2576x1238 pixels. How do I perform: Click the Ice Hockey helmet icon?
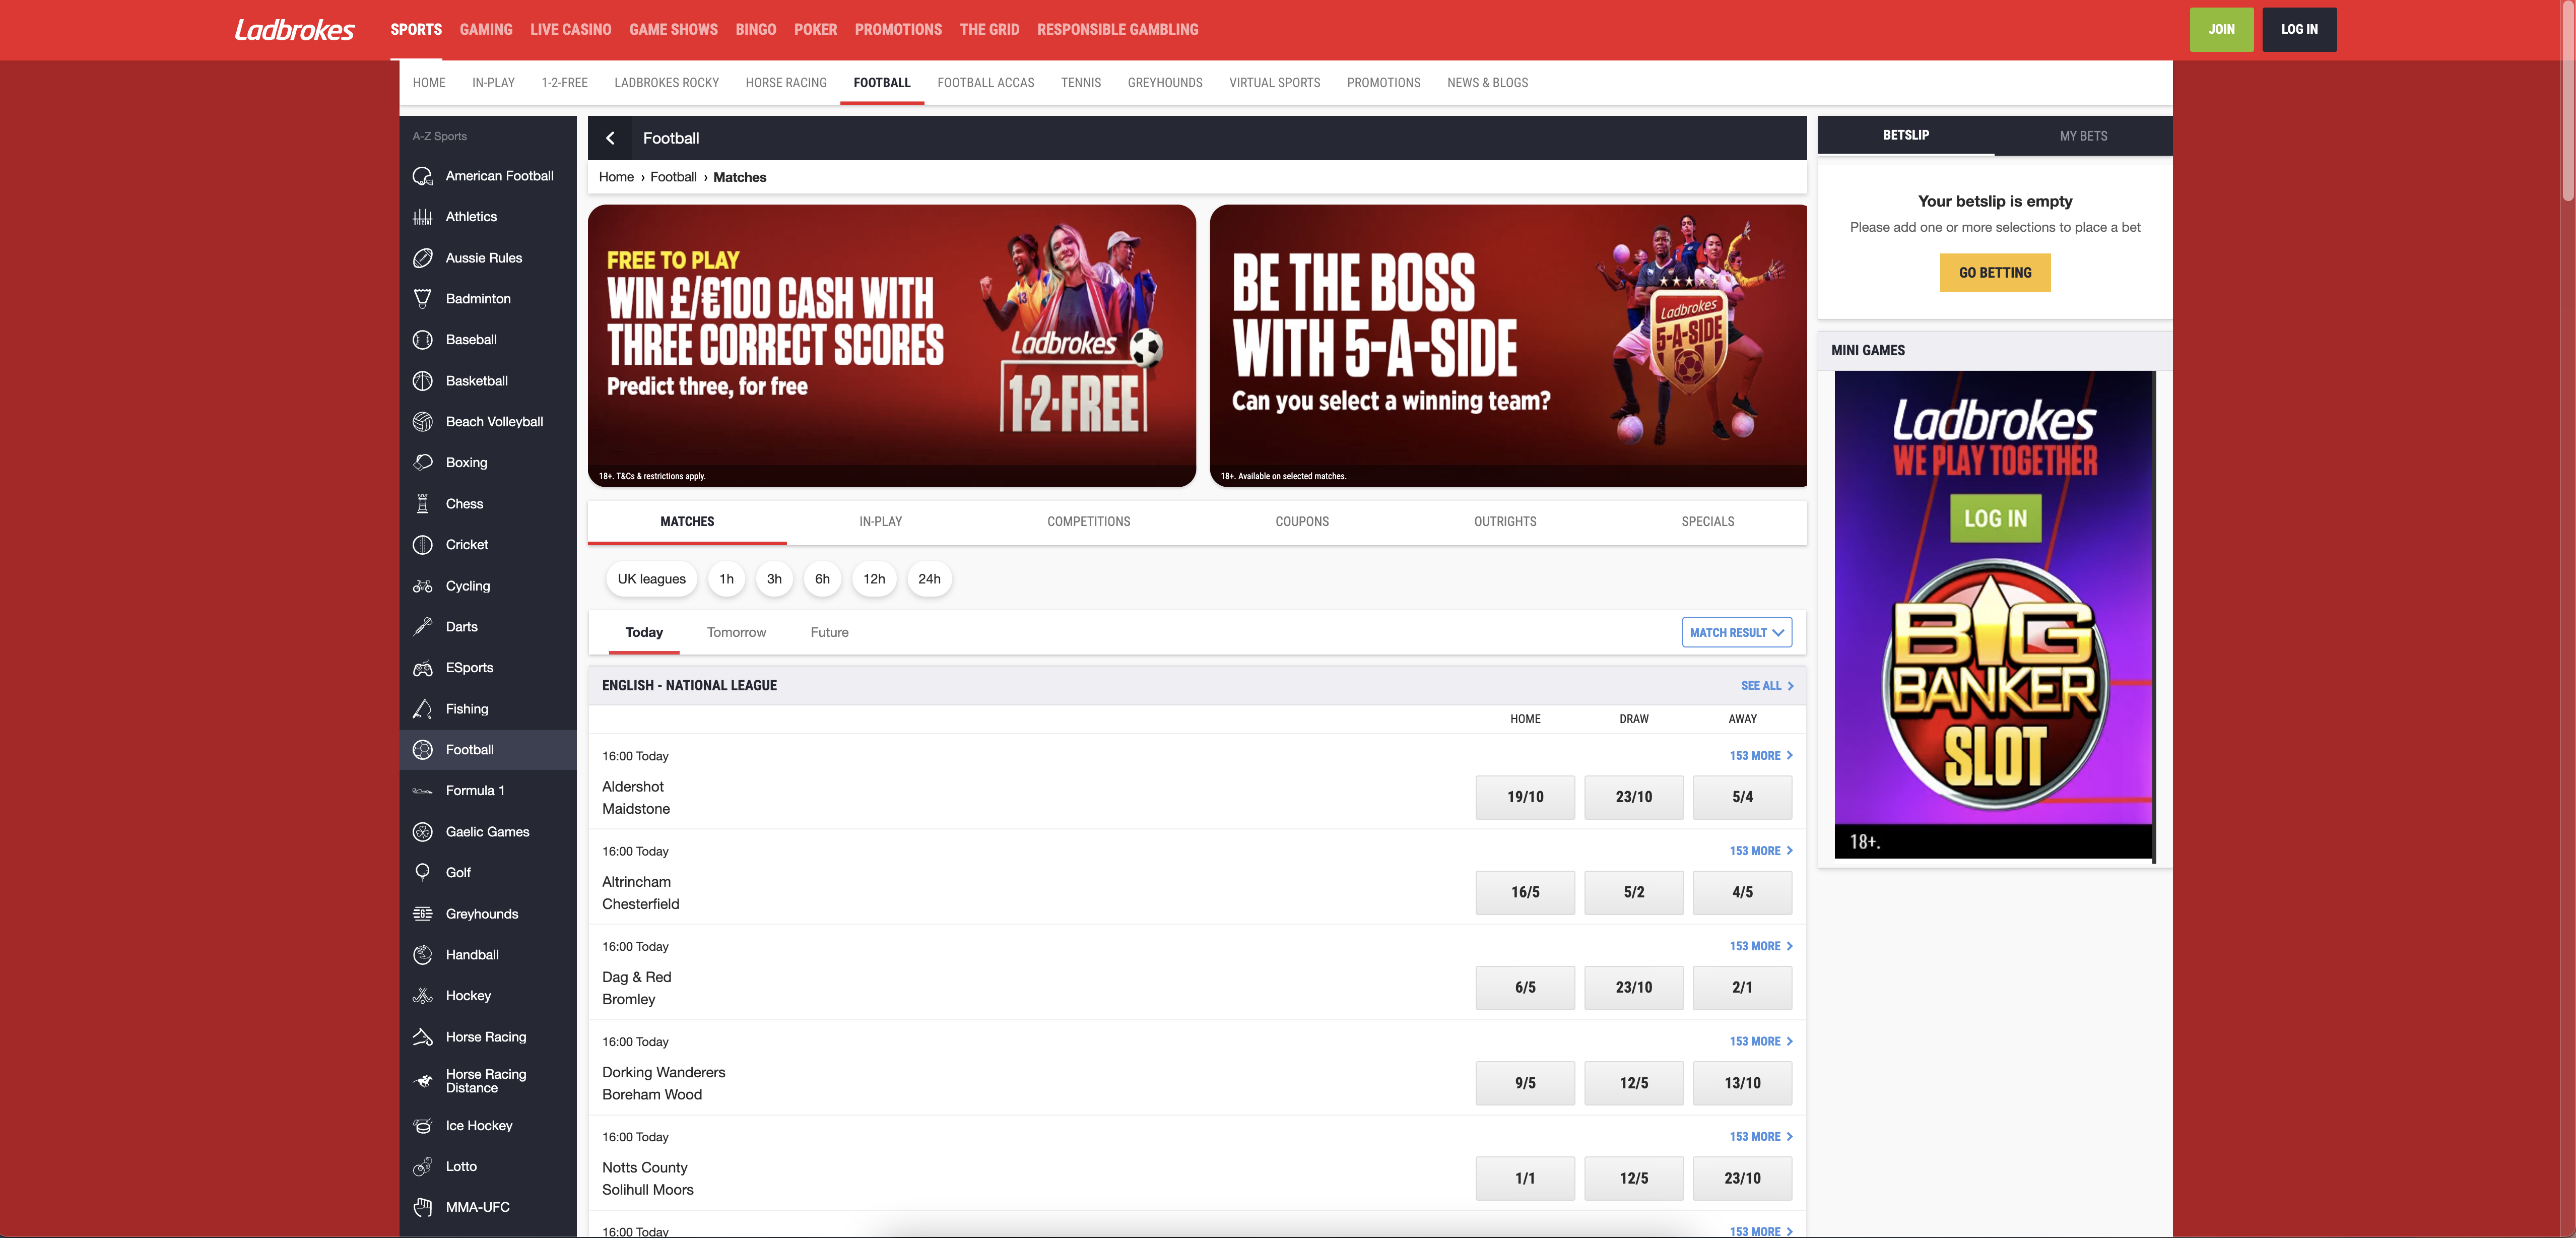(423, 1126)
